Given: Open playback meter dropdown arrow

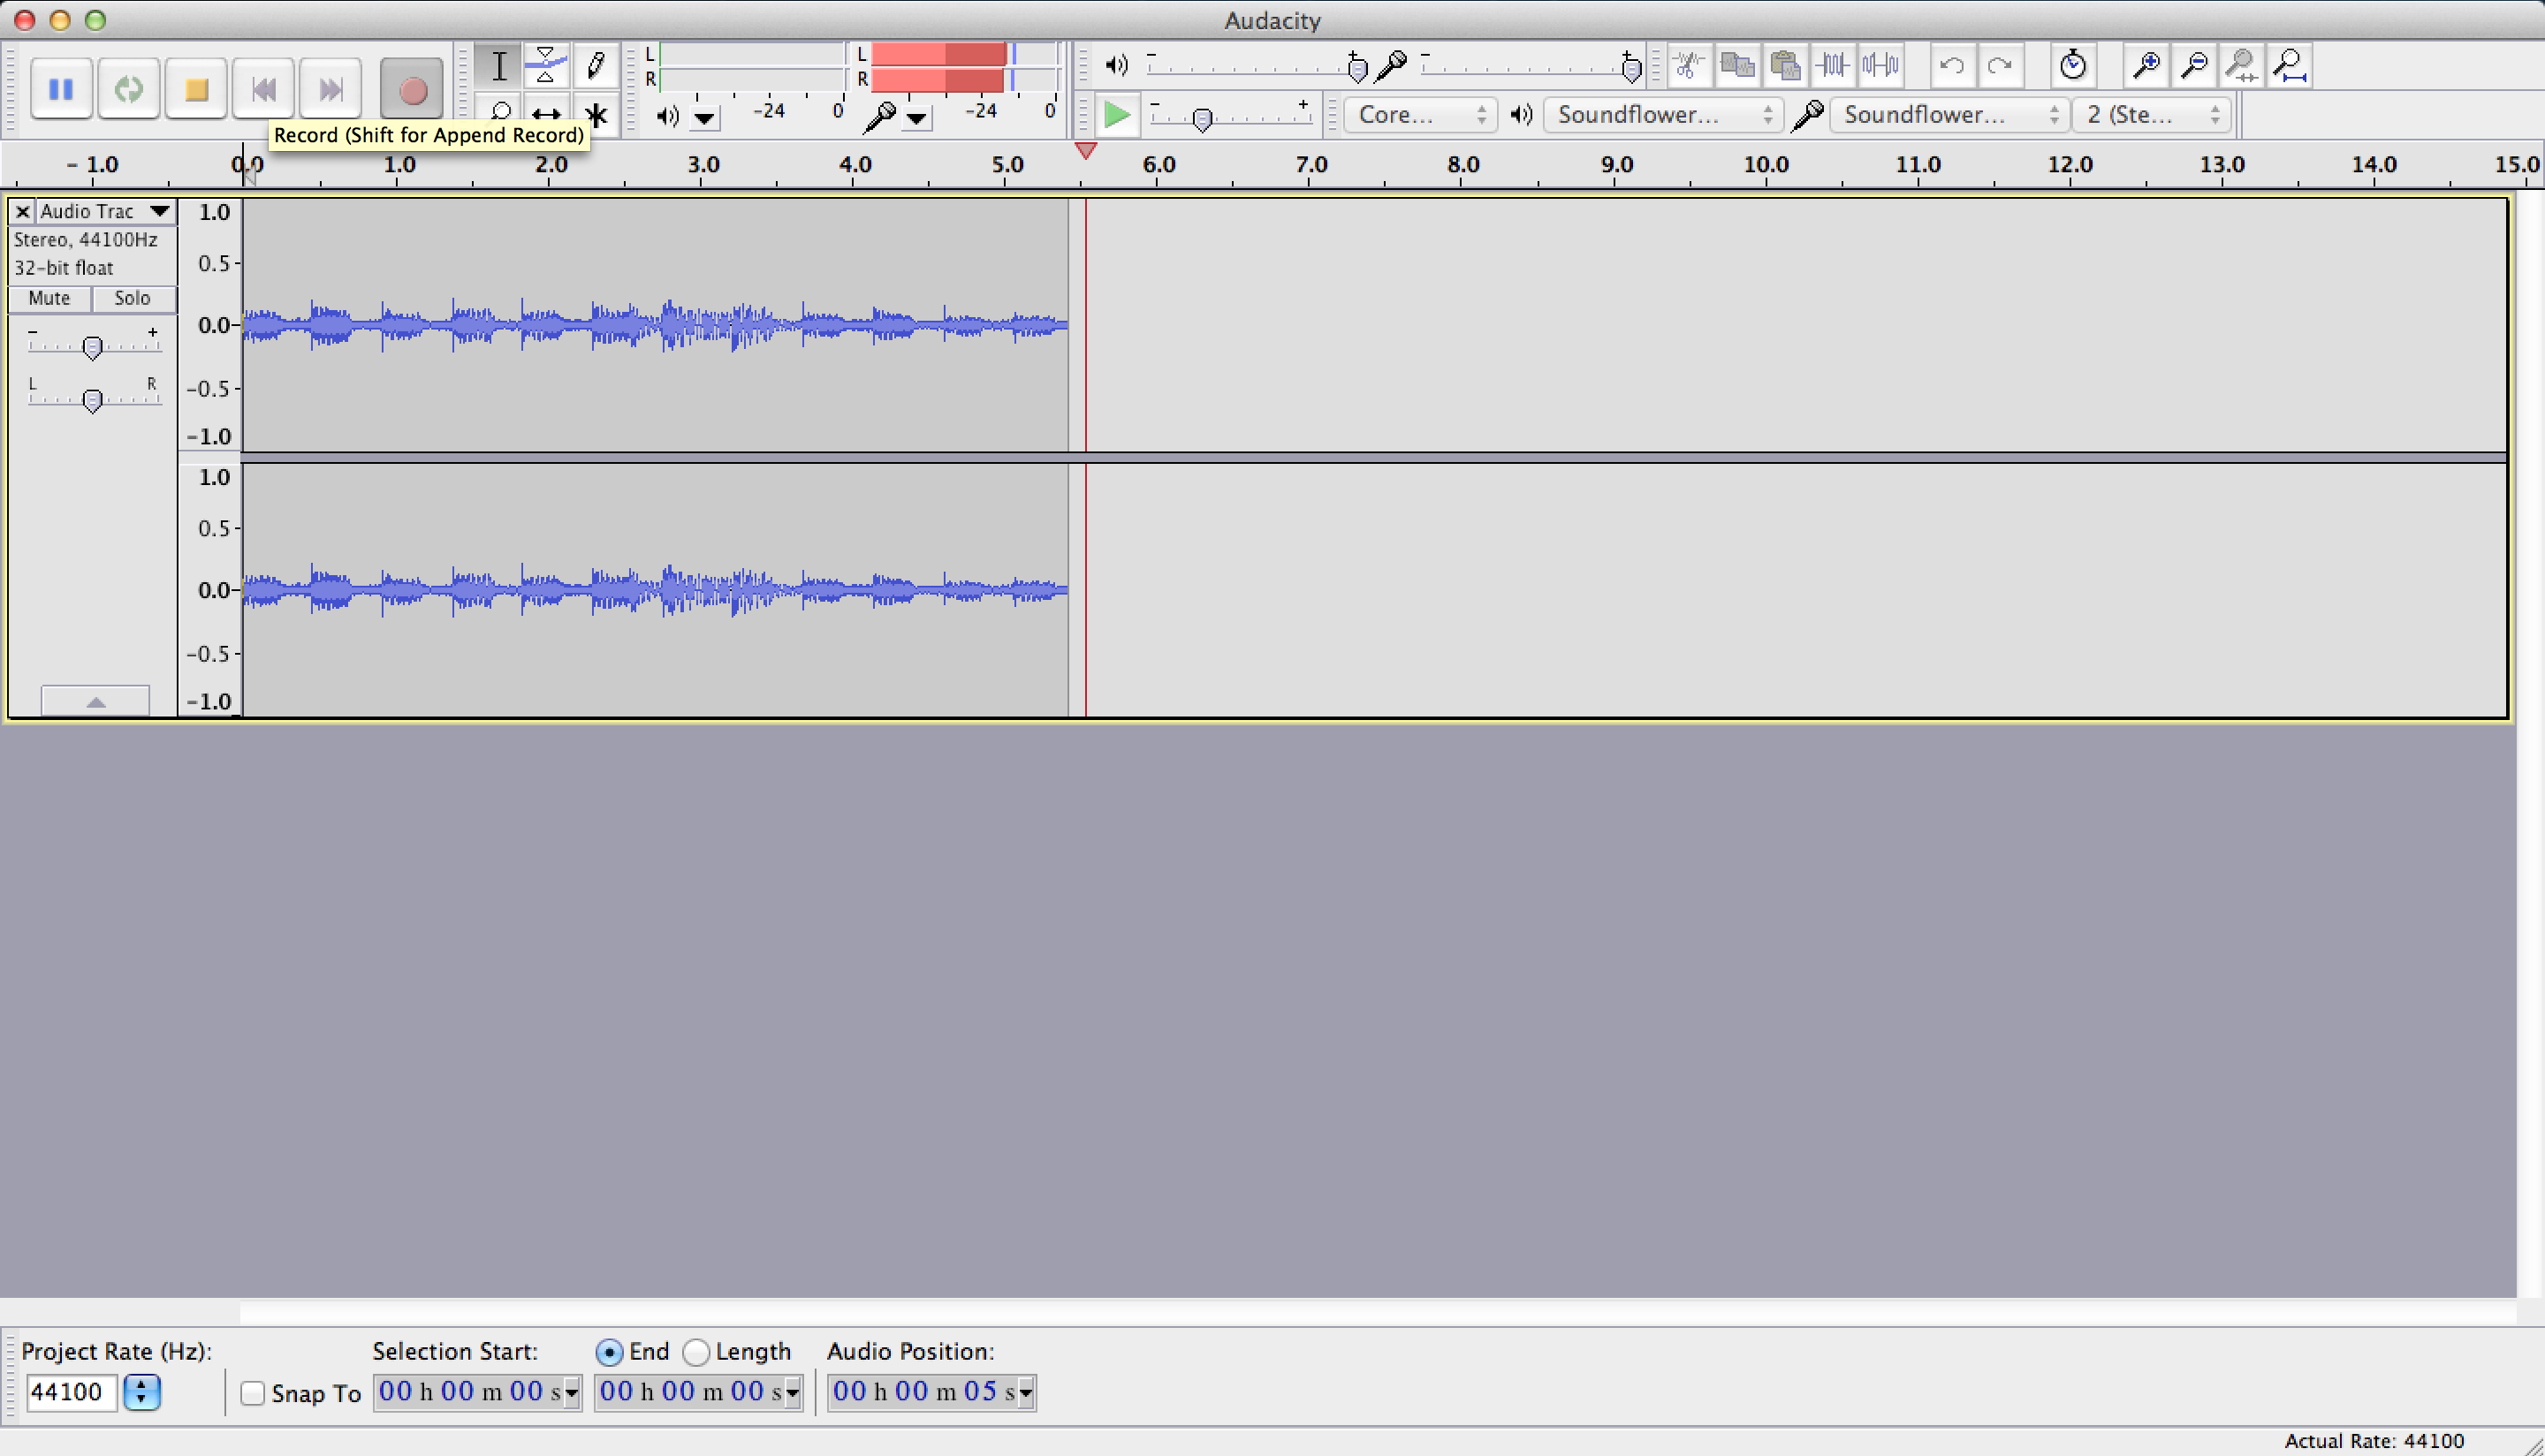Looking at the screenshot, I should click(x=705, y=119).
